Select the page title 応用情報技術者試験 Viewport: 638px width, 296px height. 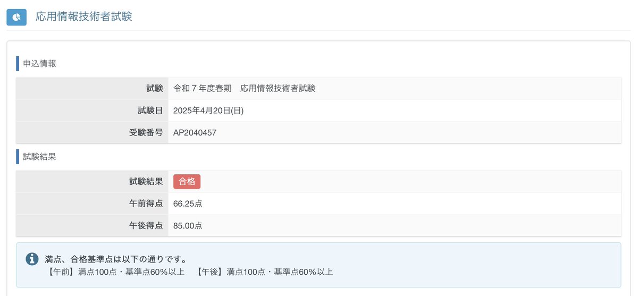(84, 16)
